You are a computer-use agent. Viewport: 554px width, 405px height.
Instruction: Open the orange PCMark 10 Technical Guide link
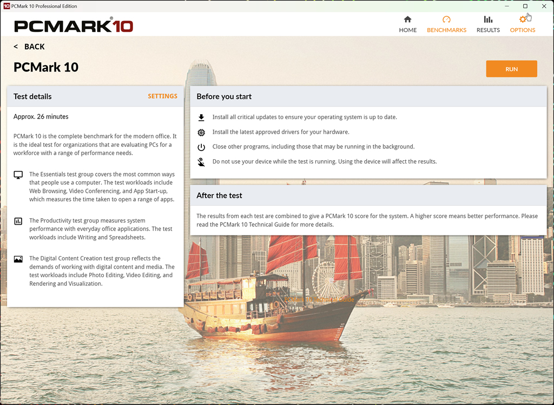(x=319, y=299)
